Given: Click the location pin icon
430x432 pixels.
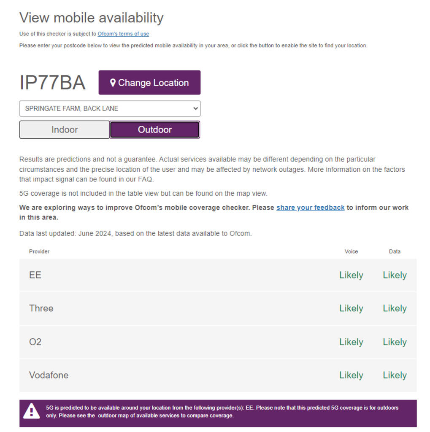Looking at the screenshot, I should (x=113, y=83).
